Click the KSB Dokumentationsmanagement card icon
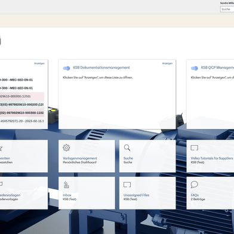 (x=66, y=68)
